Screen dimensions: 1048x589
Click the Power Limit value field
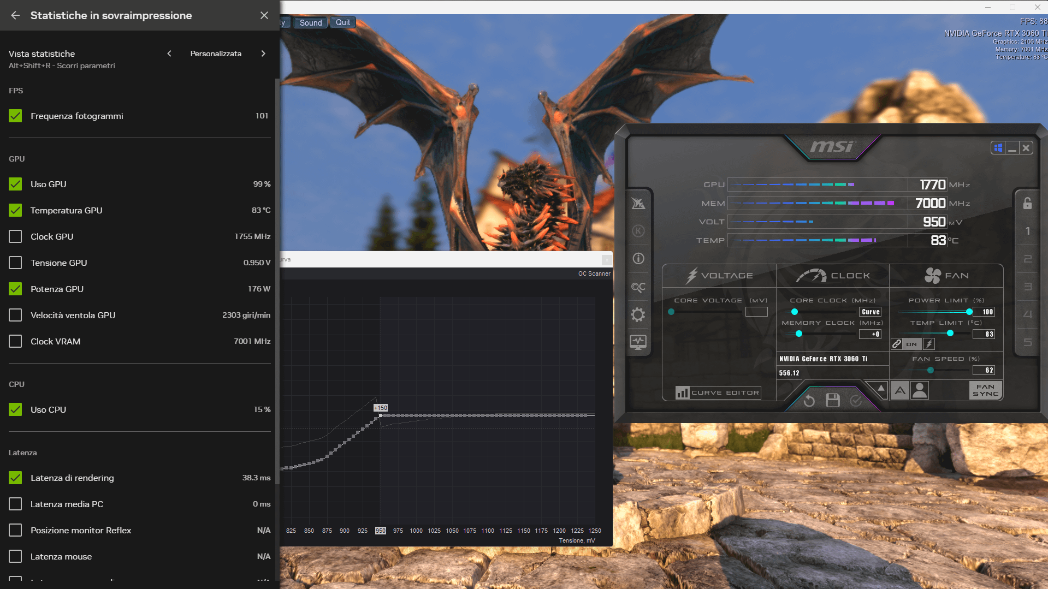[984, 312]
